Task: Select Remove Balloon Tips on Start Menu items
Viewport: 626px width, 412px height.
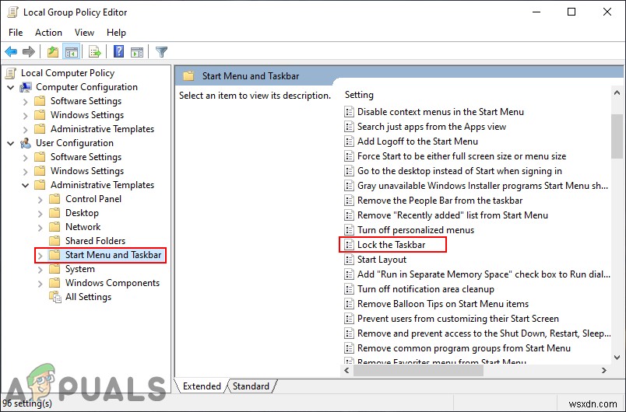Action: pos(443,304)
